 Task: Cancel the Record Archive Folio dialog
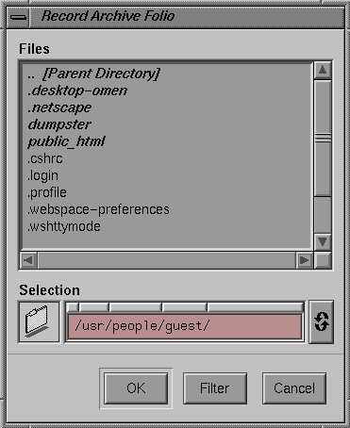click(294, 388)
